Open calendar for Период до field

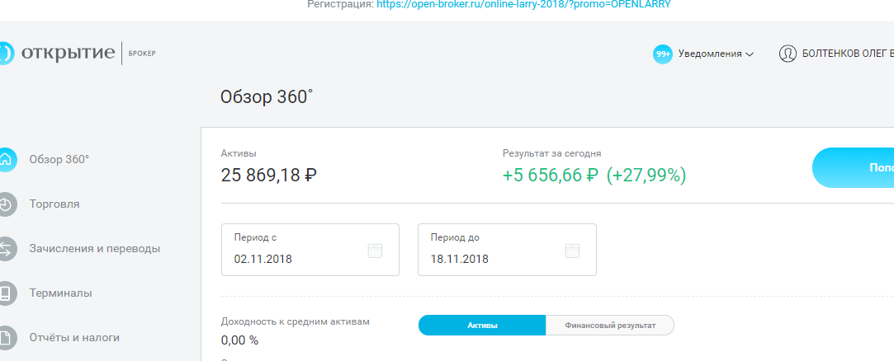click(572, 251)
